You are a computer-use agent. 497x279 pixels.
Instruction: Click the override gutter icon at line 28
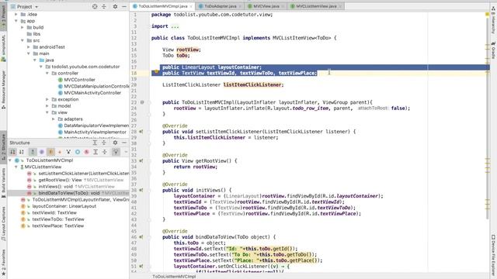pos(141,132)
